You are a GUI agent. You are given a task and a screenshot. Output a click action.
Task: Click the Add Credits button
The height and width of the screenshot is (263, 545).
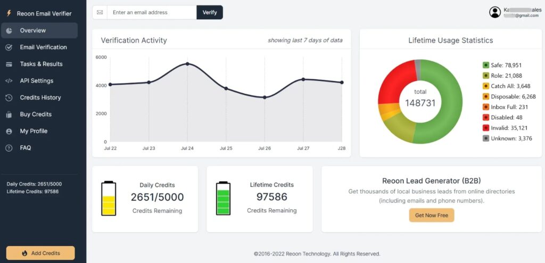[40, 253]
